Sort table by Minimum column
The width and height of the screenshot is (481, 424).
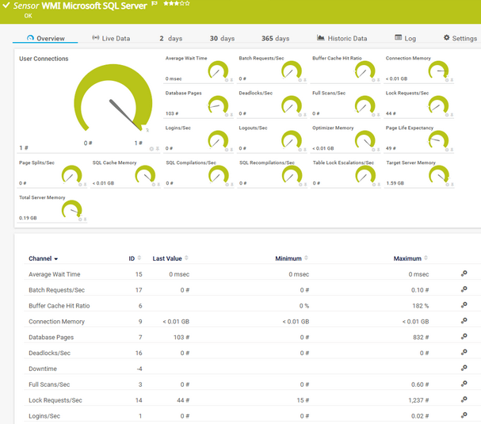[x=291, y=258]
